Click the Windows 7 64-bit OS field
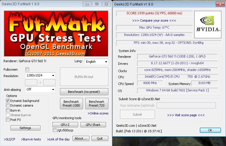This screenshot has width=226, height=146. click(x=177, y=91)
